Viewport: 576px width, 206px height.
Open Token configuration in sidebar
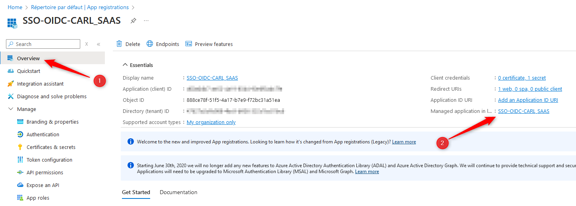49,160
